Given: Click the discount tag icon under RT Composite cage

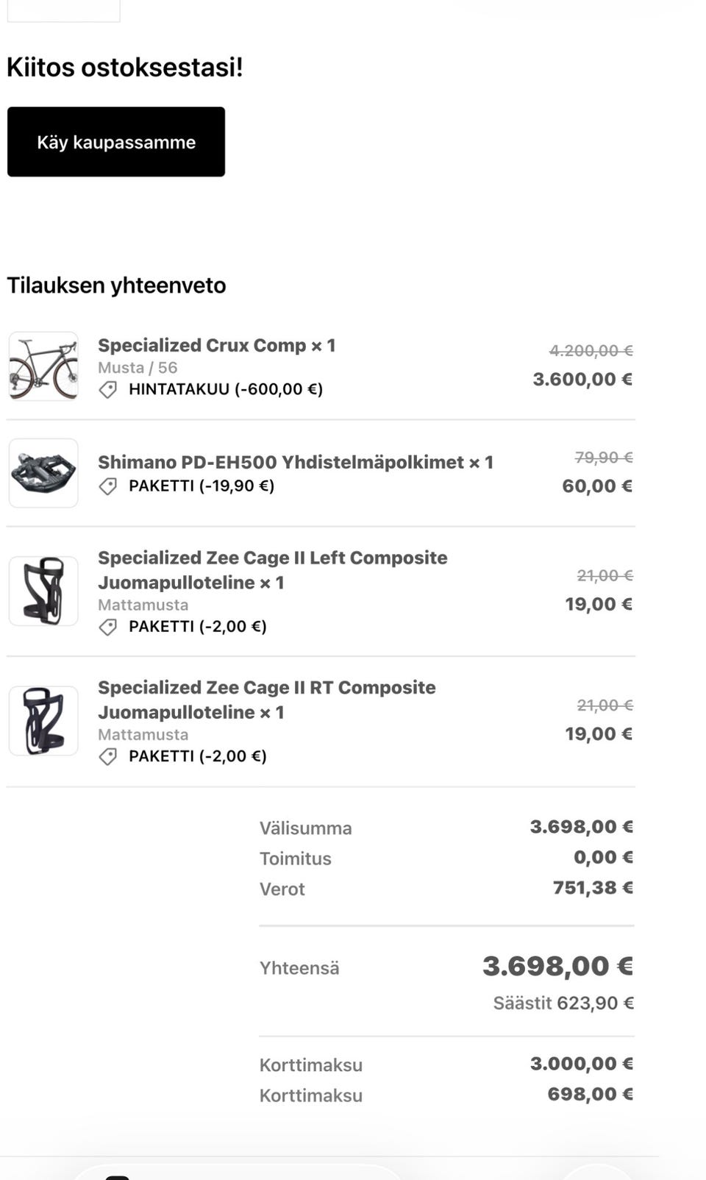Looking at the screenshot, I should (x=108, y=756).
